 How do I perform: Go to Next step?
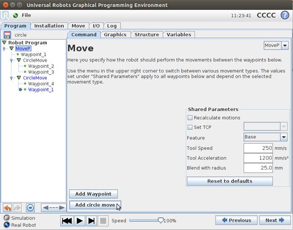[x=275, y=220]
